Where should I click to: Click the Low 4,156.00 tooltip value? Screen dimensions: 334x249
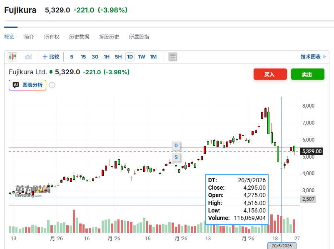(254, 210)
